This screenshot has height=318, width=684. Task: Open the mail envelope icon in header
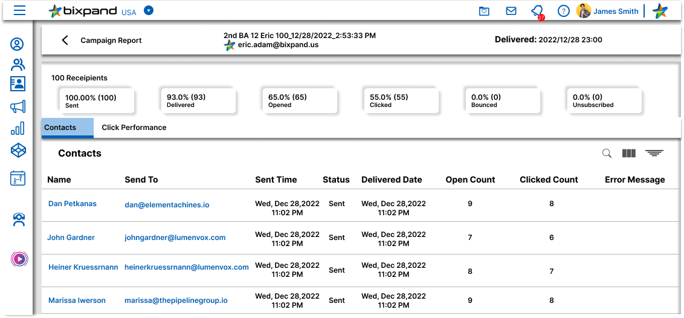coord(511,11)
